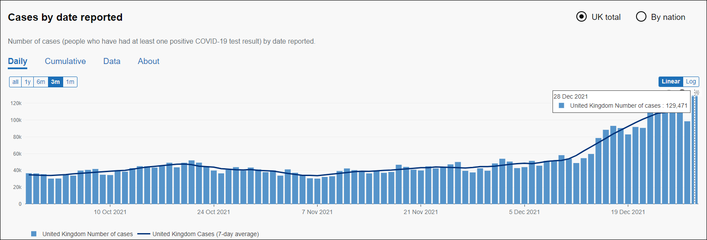Show all time range with 'all' button
This screenshot has height=240, width=707.
coord(16,82)
